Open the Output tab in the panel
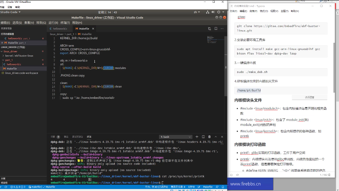The image size is (339, 191). tap(66, 137)
